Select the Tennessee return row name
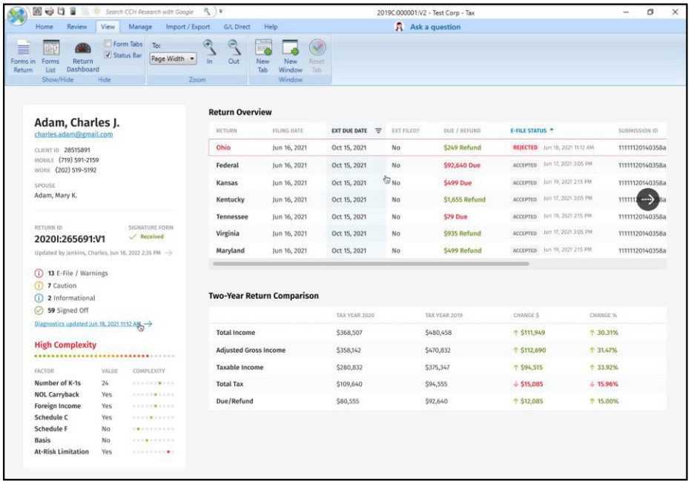This screenshot has width=691, height=481. point(232,216)
